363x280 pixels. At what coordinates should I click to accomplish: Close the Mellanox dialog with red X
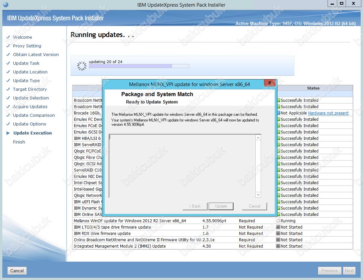pos(270,83)
